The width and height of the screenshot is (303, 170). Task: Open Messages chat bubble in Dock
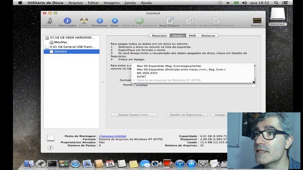coord(145,164)
